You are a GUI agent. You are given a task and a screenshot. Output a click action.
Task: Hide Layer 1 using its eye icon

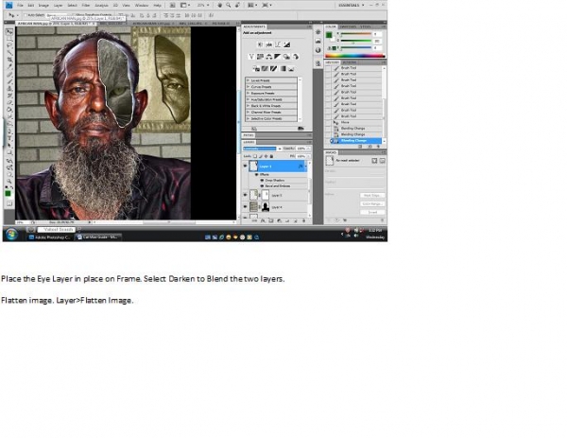(x=245, y=166)
